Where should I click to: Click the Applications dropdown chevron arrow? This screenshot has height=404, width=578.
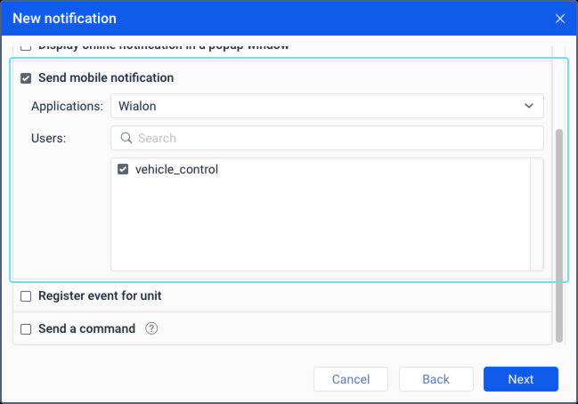529,106
